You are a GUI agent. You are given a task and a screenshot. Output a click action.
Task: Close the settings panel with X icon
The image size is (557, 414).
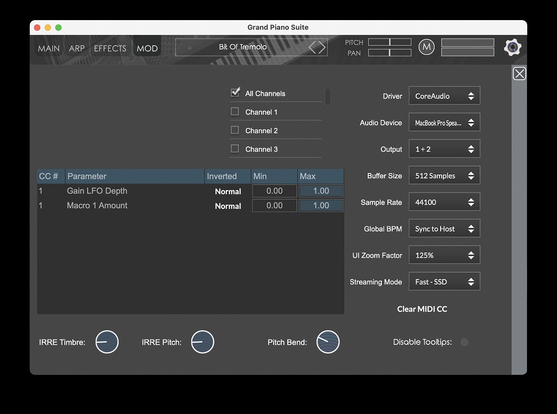click(519, 74)
